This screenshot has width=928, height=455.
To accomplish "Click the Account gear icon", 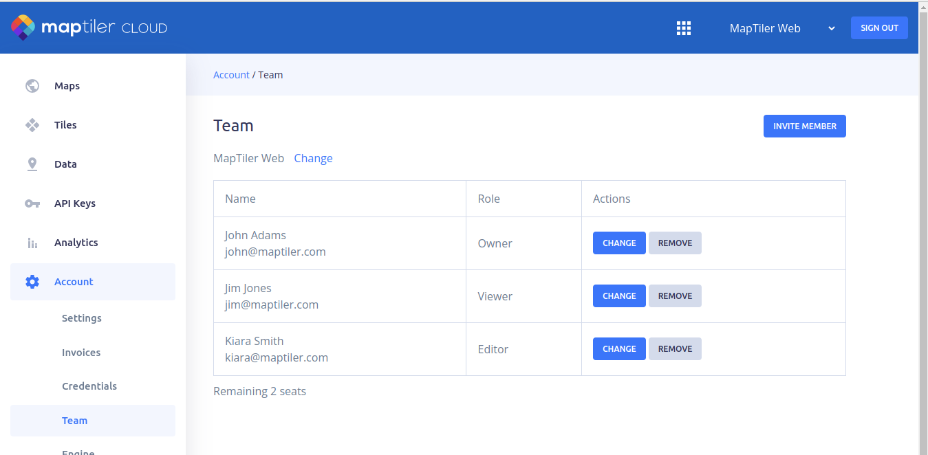I will [32, 282].
